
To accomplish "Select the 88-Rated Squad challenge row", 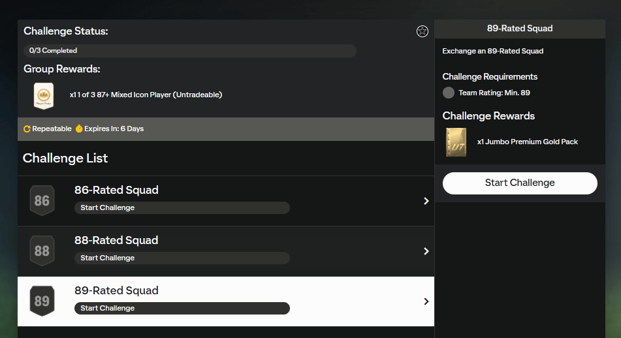I will pos(226,251).
